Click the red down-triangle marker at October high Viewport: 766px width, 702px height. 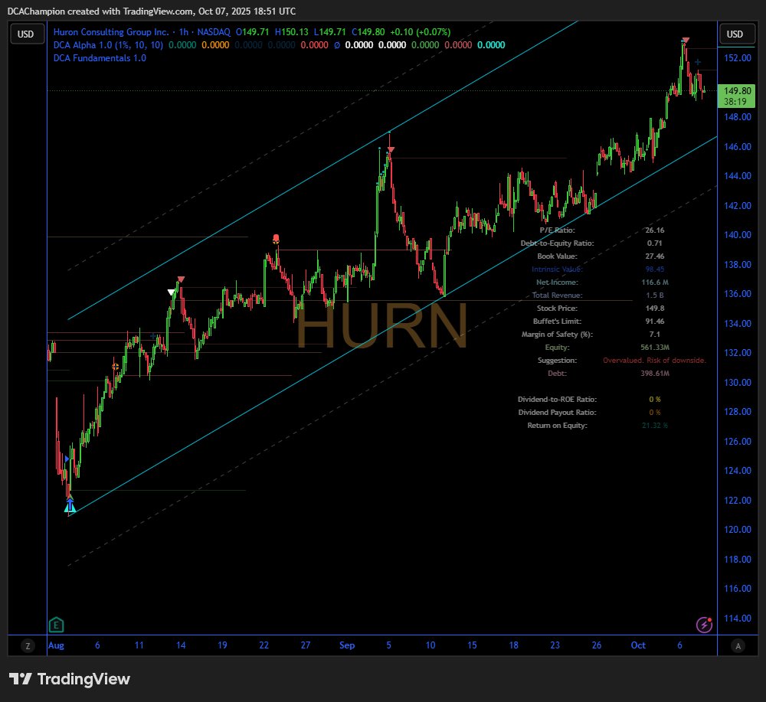[686, 40]
